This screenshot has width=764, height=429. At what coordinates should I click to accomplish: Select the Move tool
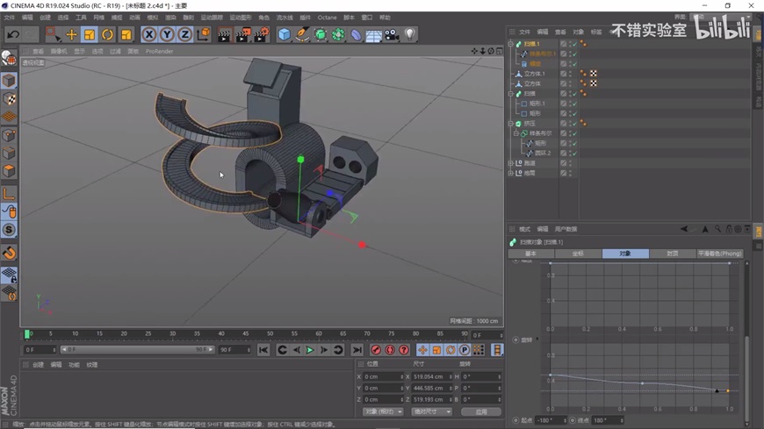[71, 35]
